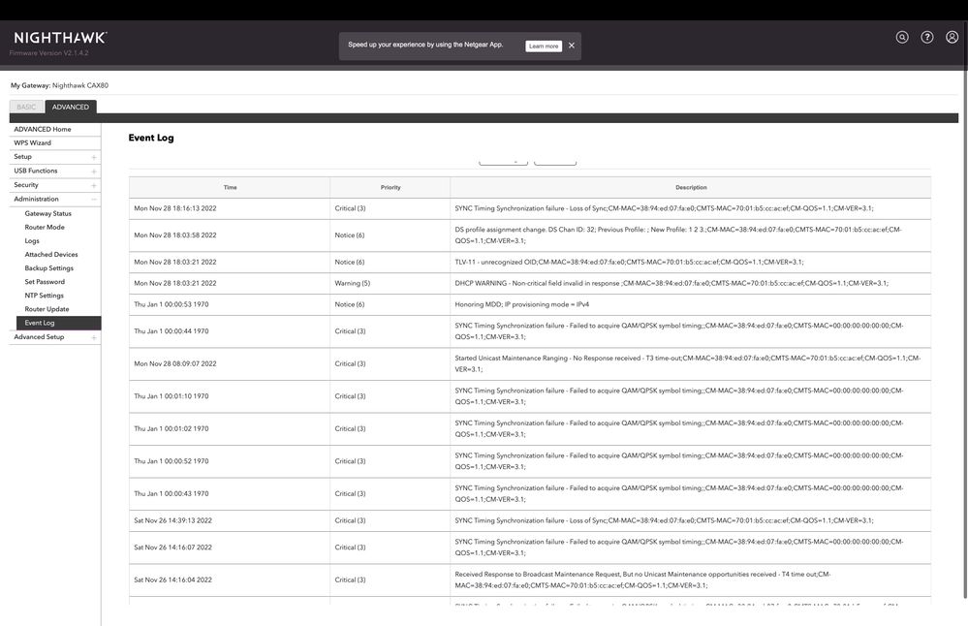Expand the Setup section plus icon
The height and width of the screenshot is (626, 968).
pyautogui.click(x=94, y=157)
